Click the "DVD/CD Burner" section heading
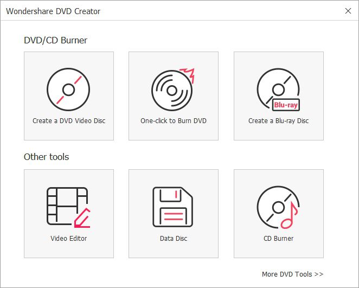Image resolution: width=359 pixels, height=288 pixels. (x=55, y=40)
